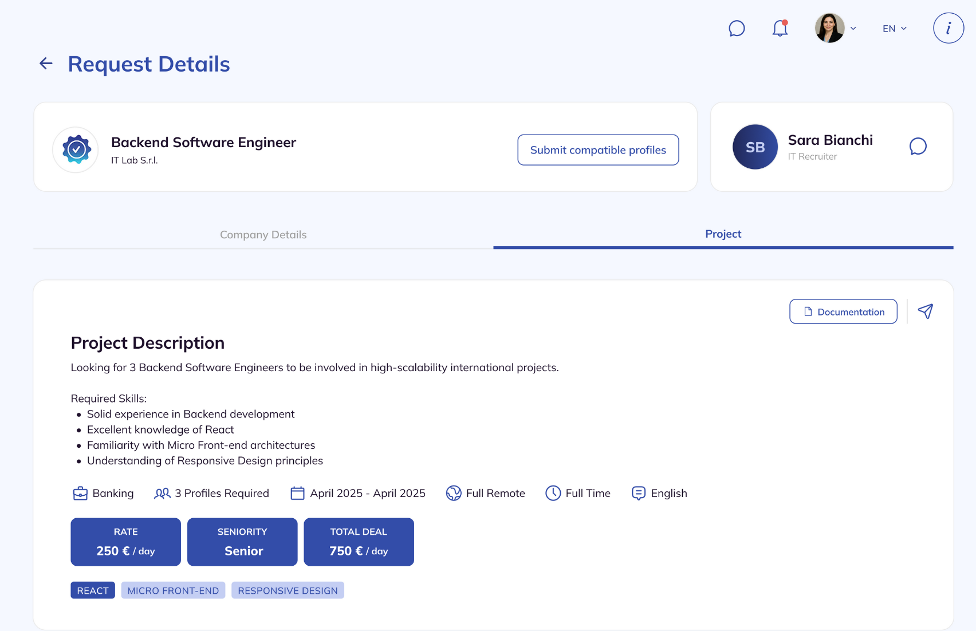The height and width of the screenshot is (631, 976).
Task: Open the EN language dropdown
Action: pos(894,28)
